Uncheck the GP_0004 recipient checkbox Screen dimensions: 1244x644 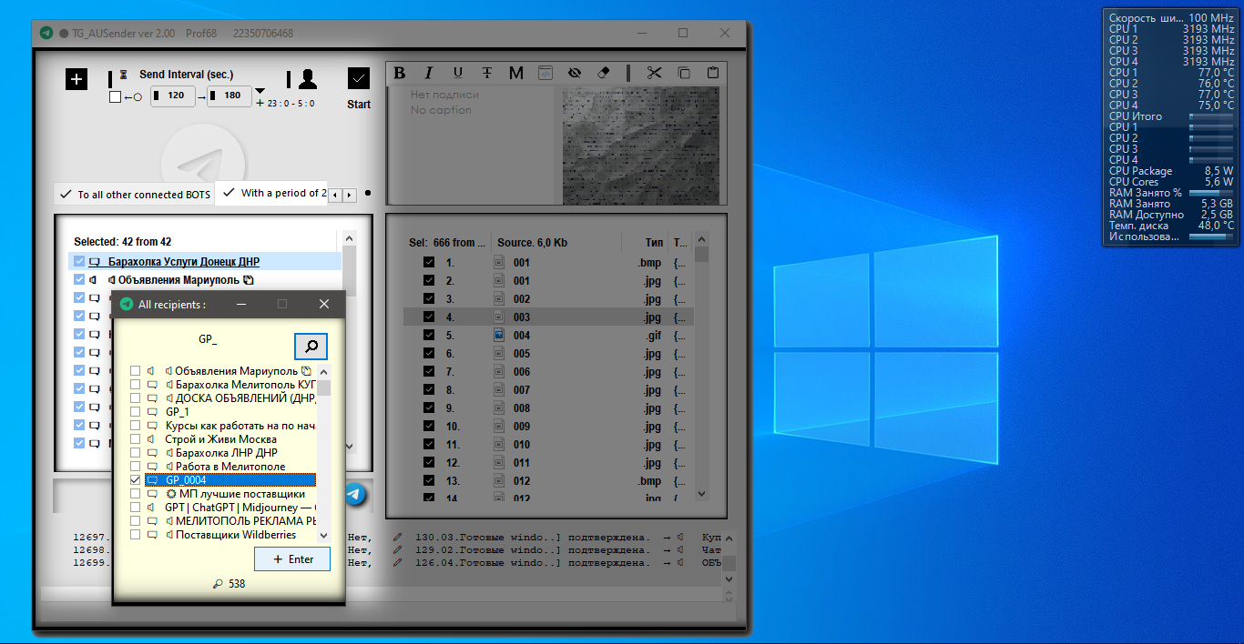tap(136, 479)
